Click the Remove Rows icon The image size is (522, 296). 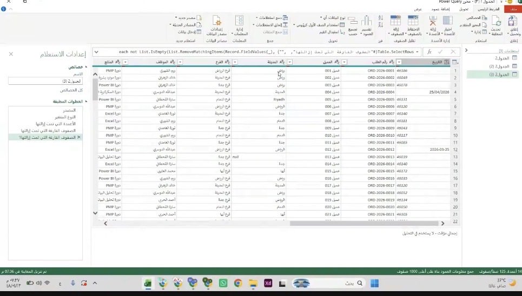click(x=395, y=21)
